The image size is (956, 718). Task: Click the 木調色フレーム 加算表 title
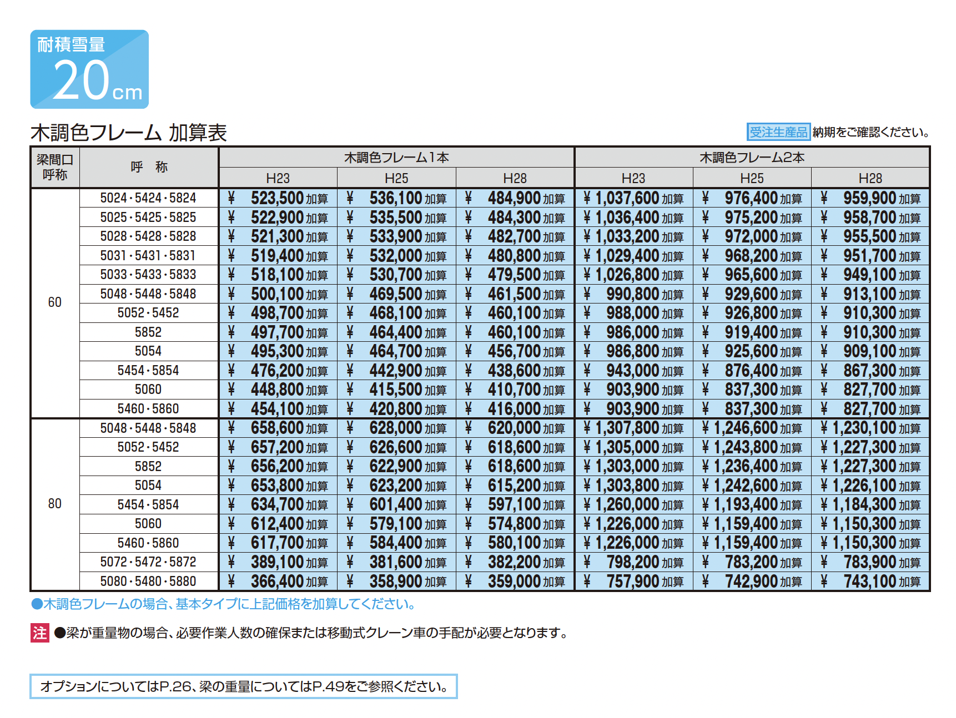(x=129, y=133)
